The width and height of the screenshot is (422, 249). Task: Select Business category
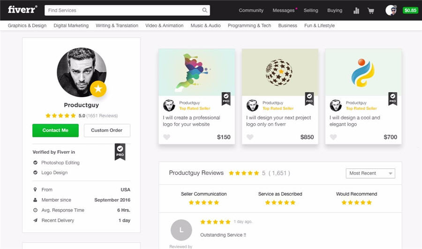click(287, 26)
